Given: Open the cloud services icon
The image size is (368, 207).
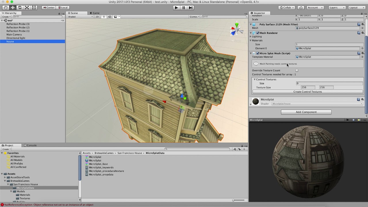Looking at the screenshot, I should click(x=301, y=7).
